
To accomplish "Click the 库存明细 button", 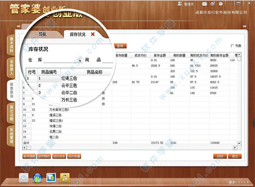I will 29,156.
